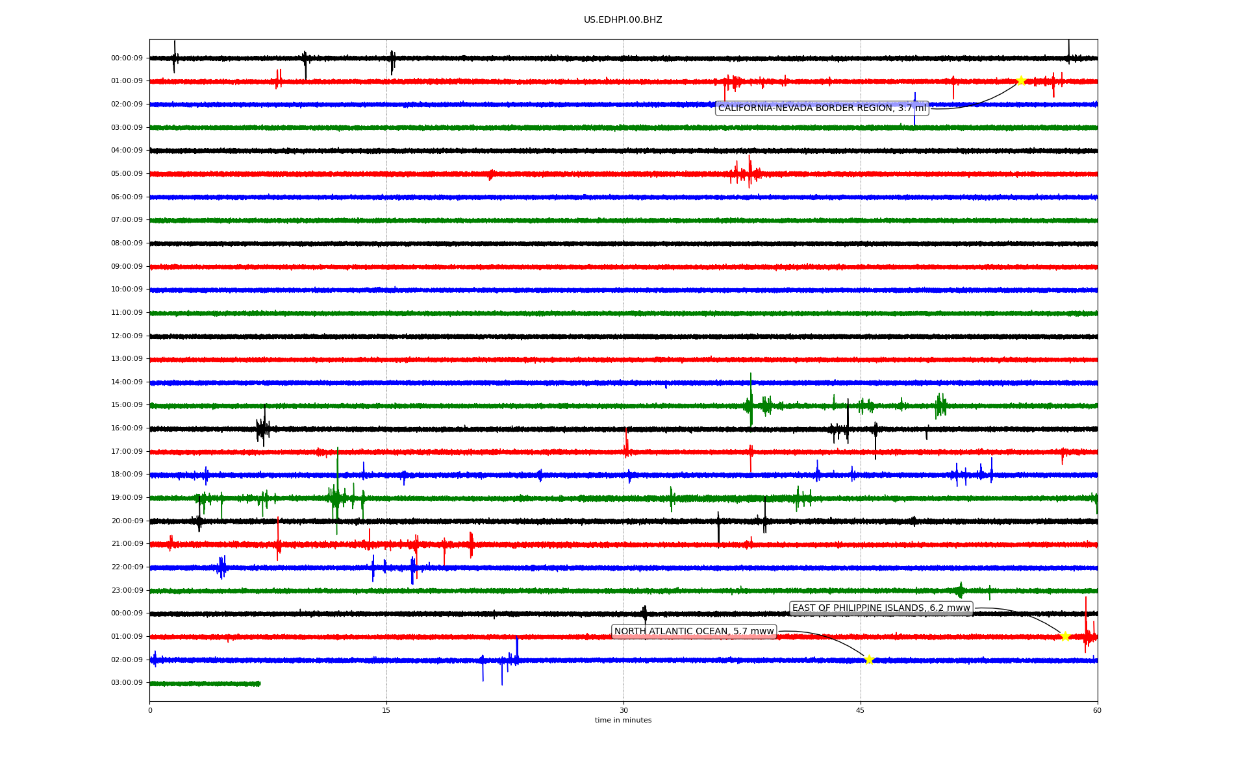Screen dimensions: 1247x779
Task: Click the 08:00:09 time label
Action: [127, 243]
